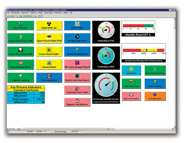
Task: Open the System Setup menu
Action: (x=48, y=13)
